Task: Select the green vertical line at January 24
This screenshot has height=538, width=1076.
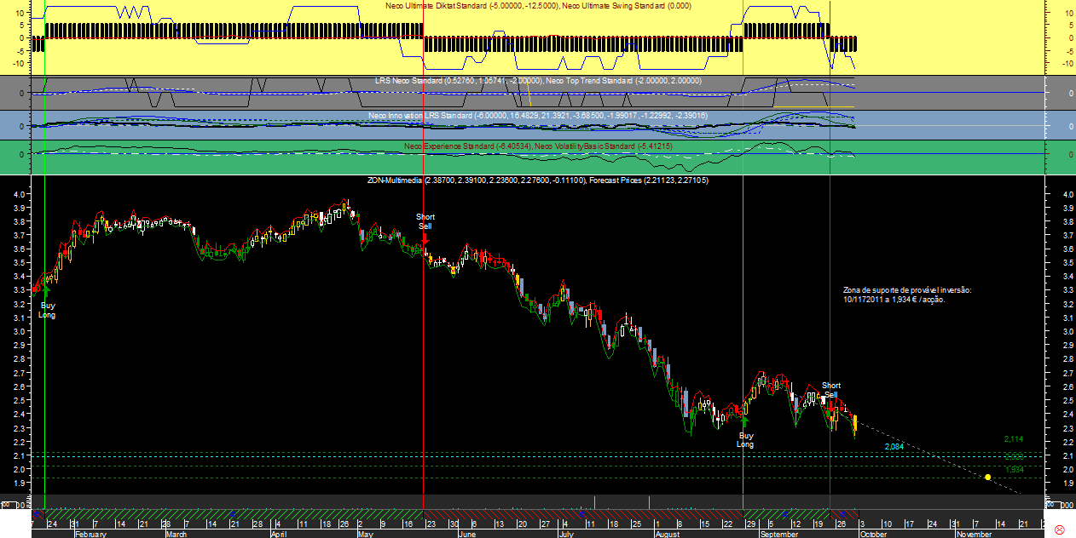Action: (44, 255)
